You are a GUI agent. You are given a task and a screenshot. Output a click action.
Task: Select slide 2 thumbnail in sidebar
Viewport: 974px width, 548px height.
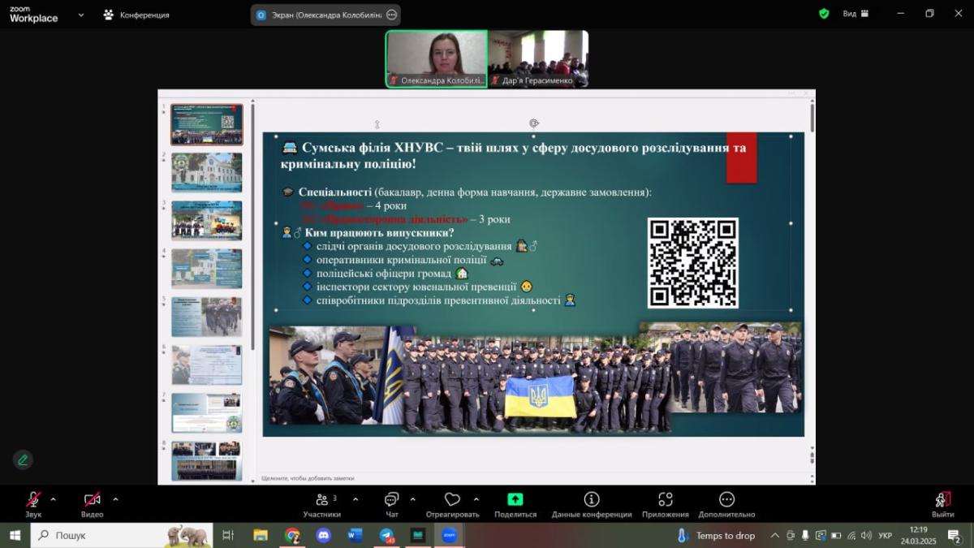tap(206, 172)
